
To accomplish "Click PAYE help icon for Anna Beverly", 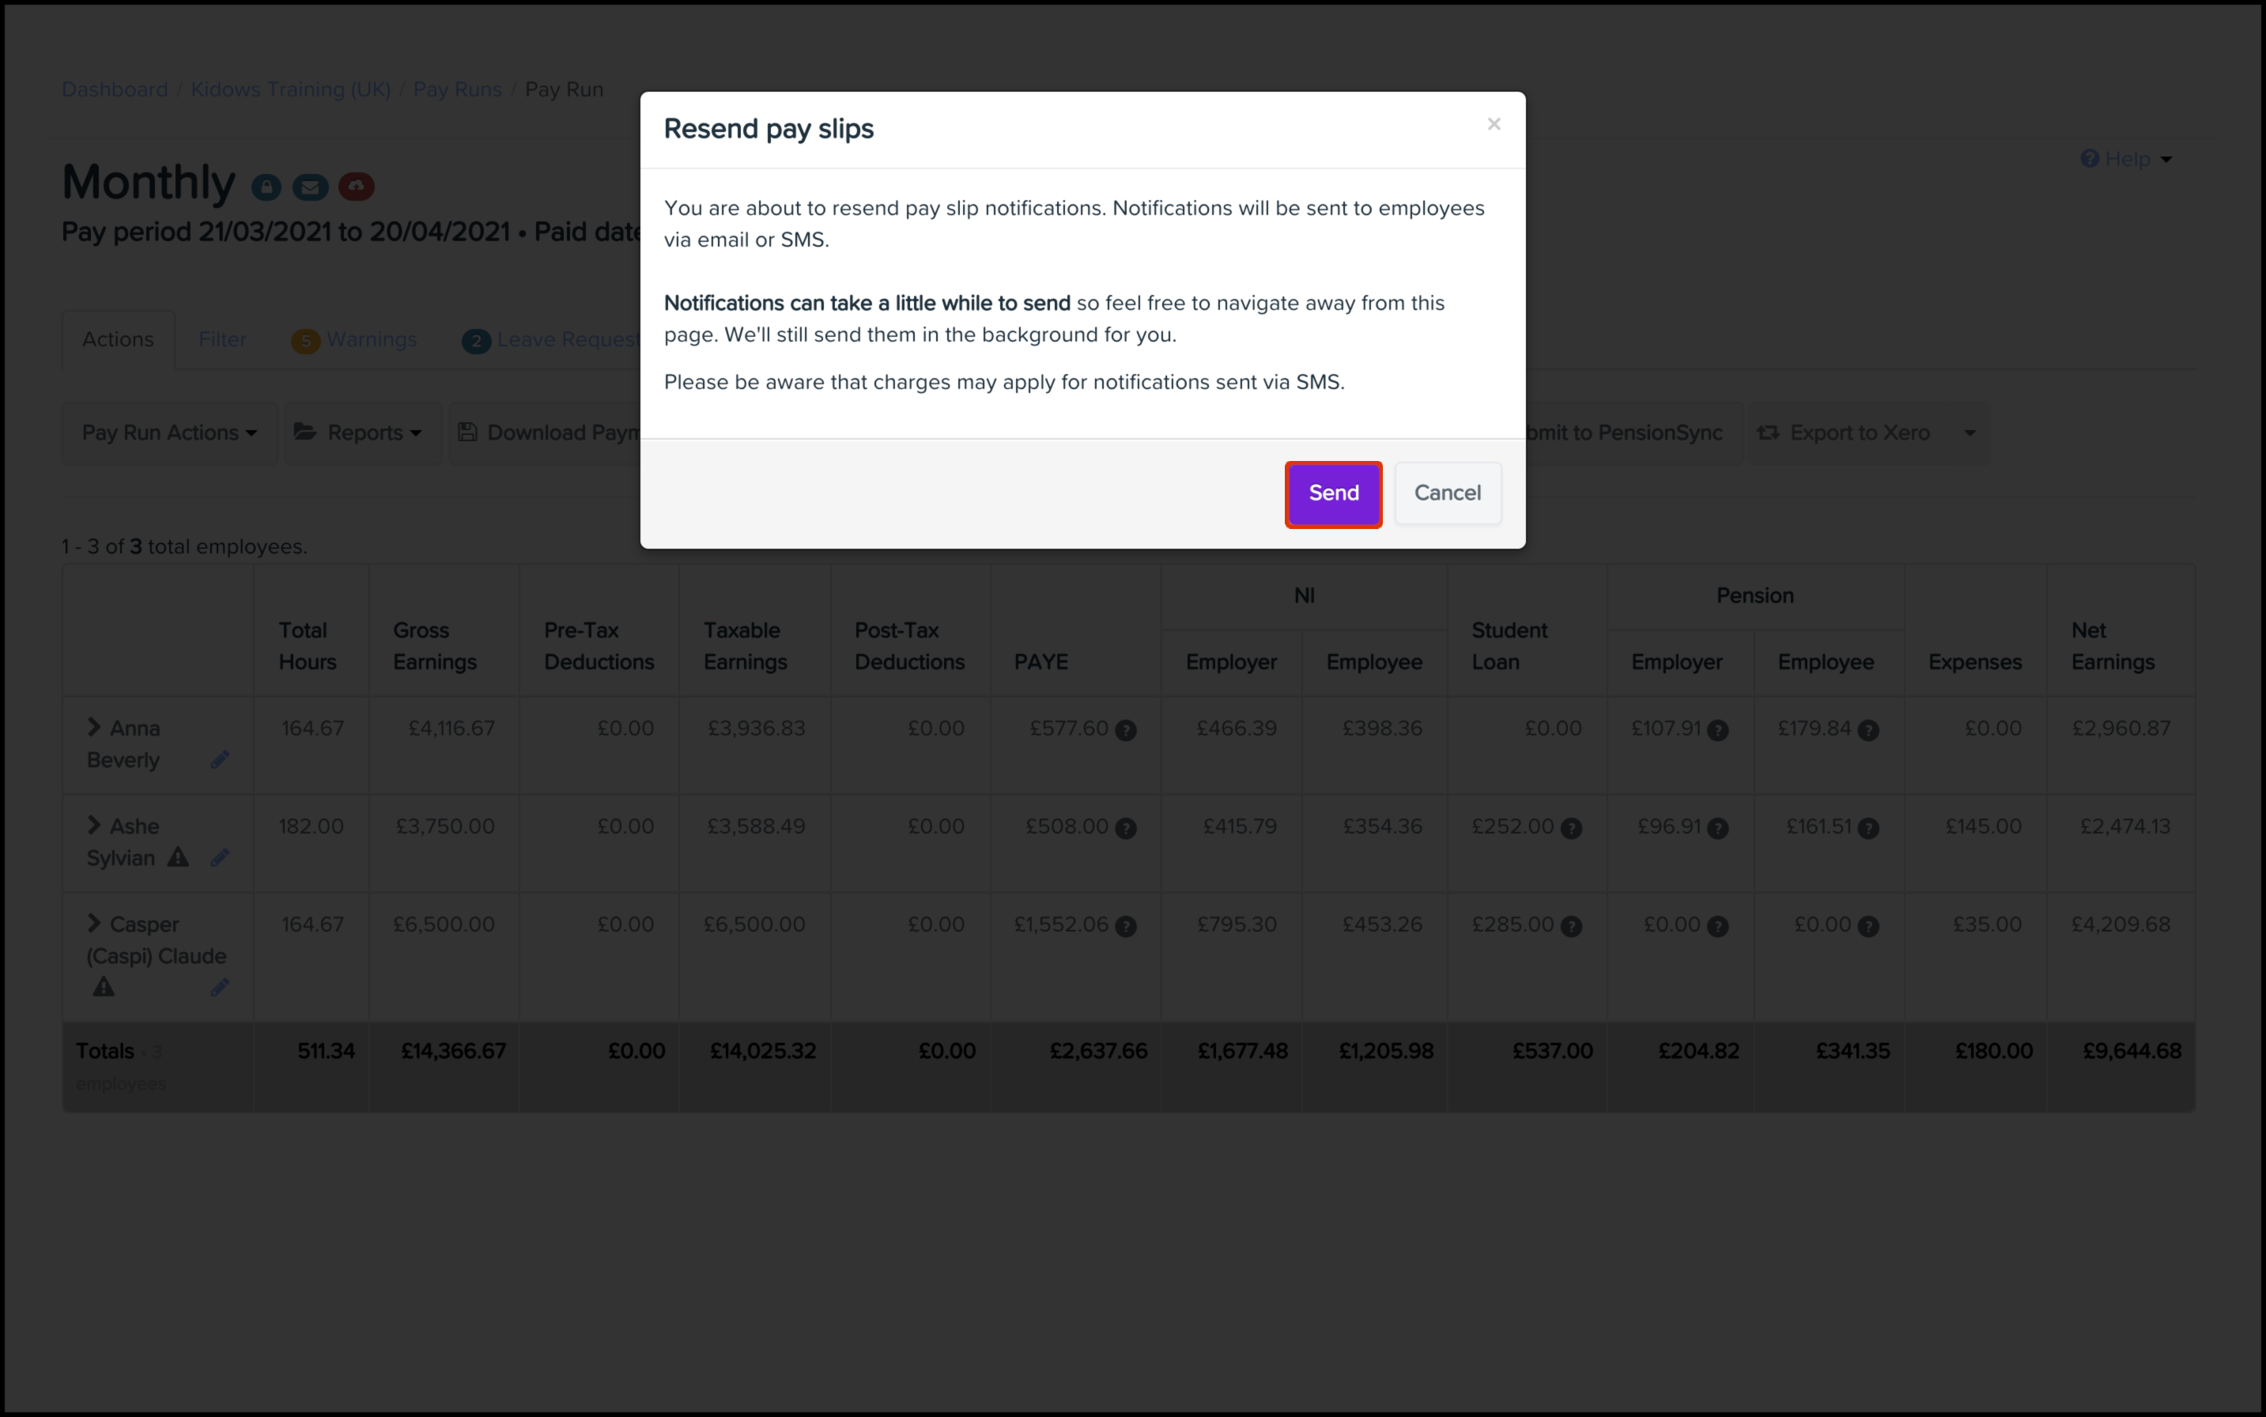I will point(1126,730).
